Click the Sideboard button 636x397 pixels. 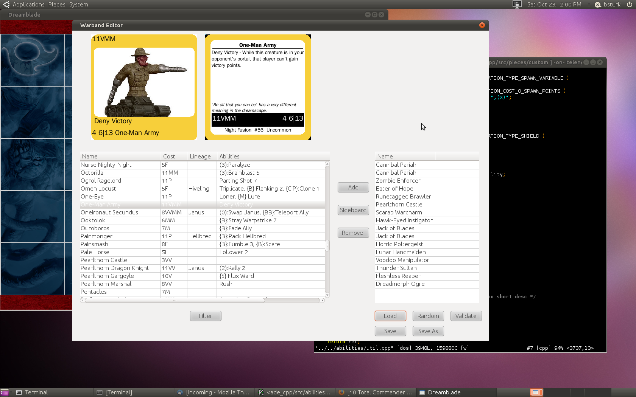point(353,210)
